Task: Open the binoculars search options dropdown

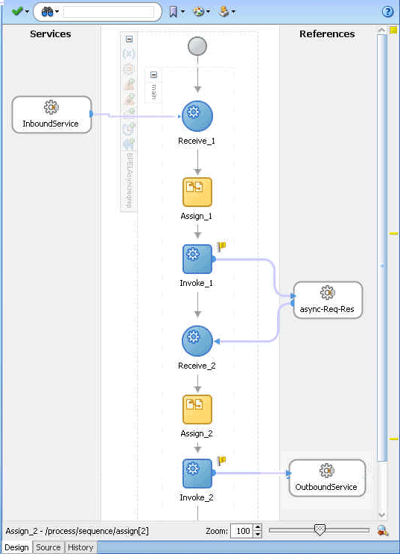Action: (x=57, y=12)
